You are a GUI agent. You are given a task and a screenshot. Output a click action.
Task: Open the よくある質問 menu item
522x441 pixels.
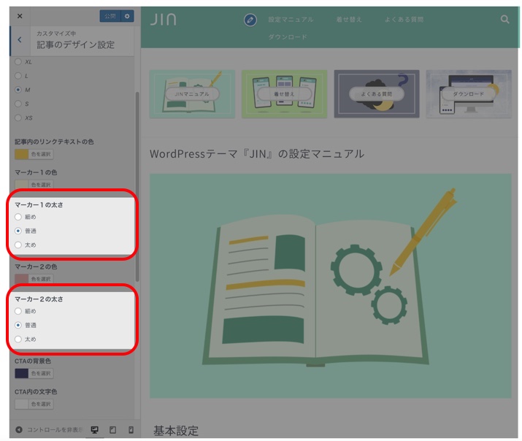point(404,19)
